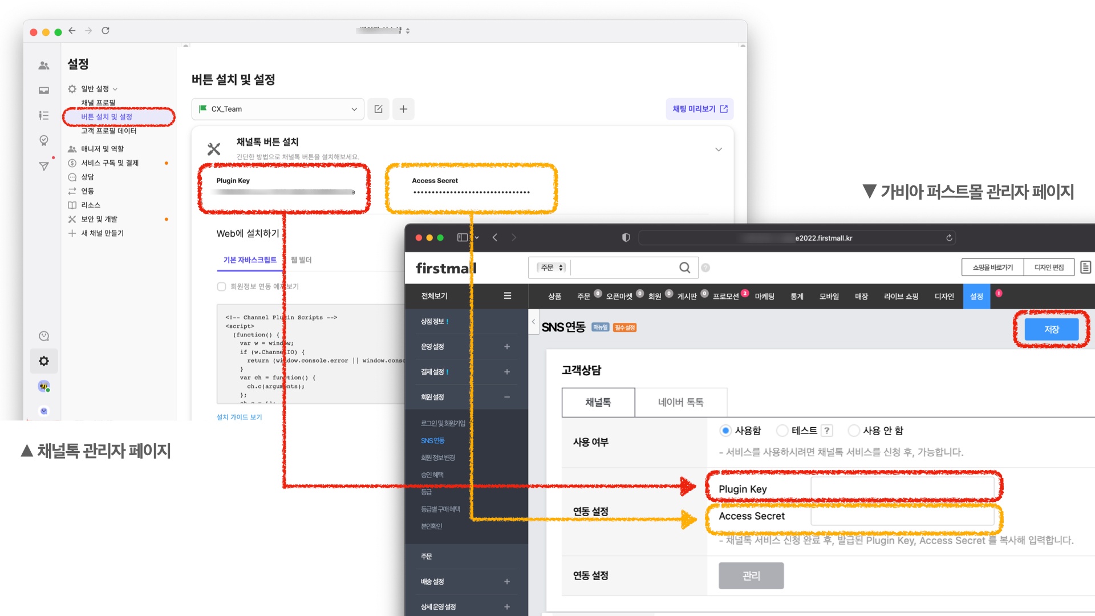Select the 사용함 radio button

(x=725, y=431)
